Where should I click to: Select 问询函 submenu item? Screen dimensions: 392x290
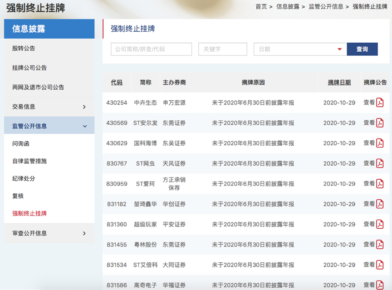pos(21,144)
